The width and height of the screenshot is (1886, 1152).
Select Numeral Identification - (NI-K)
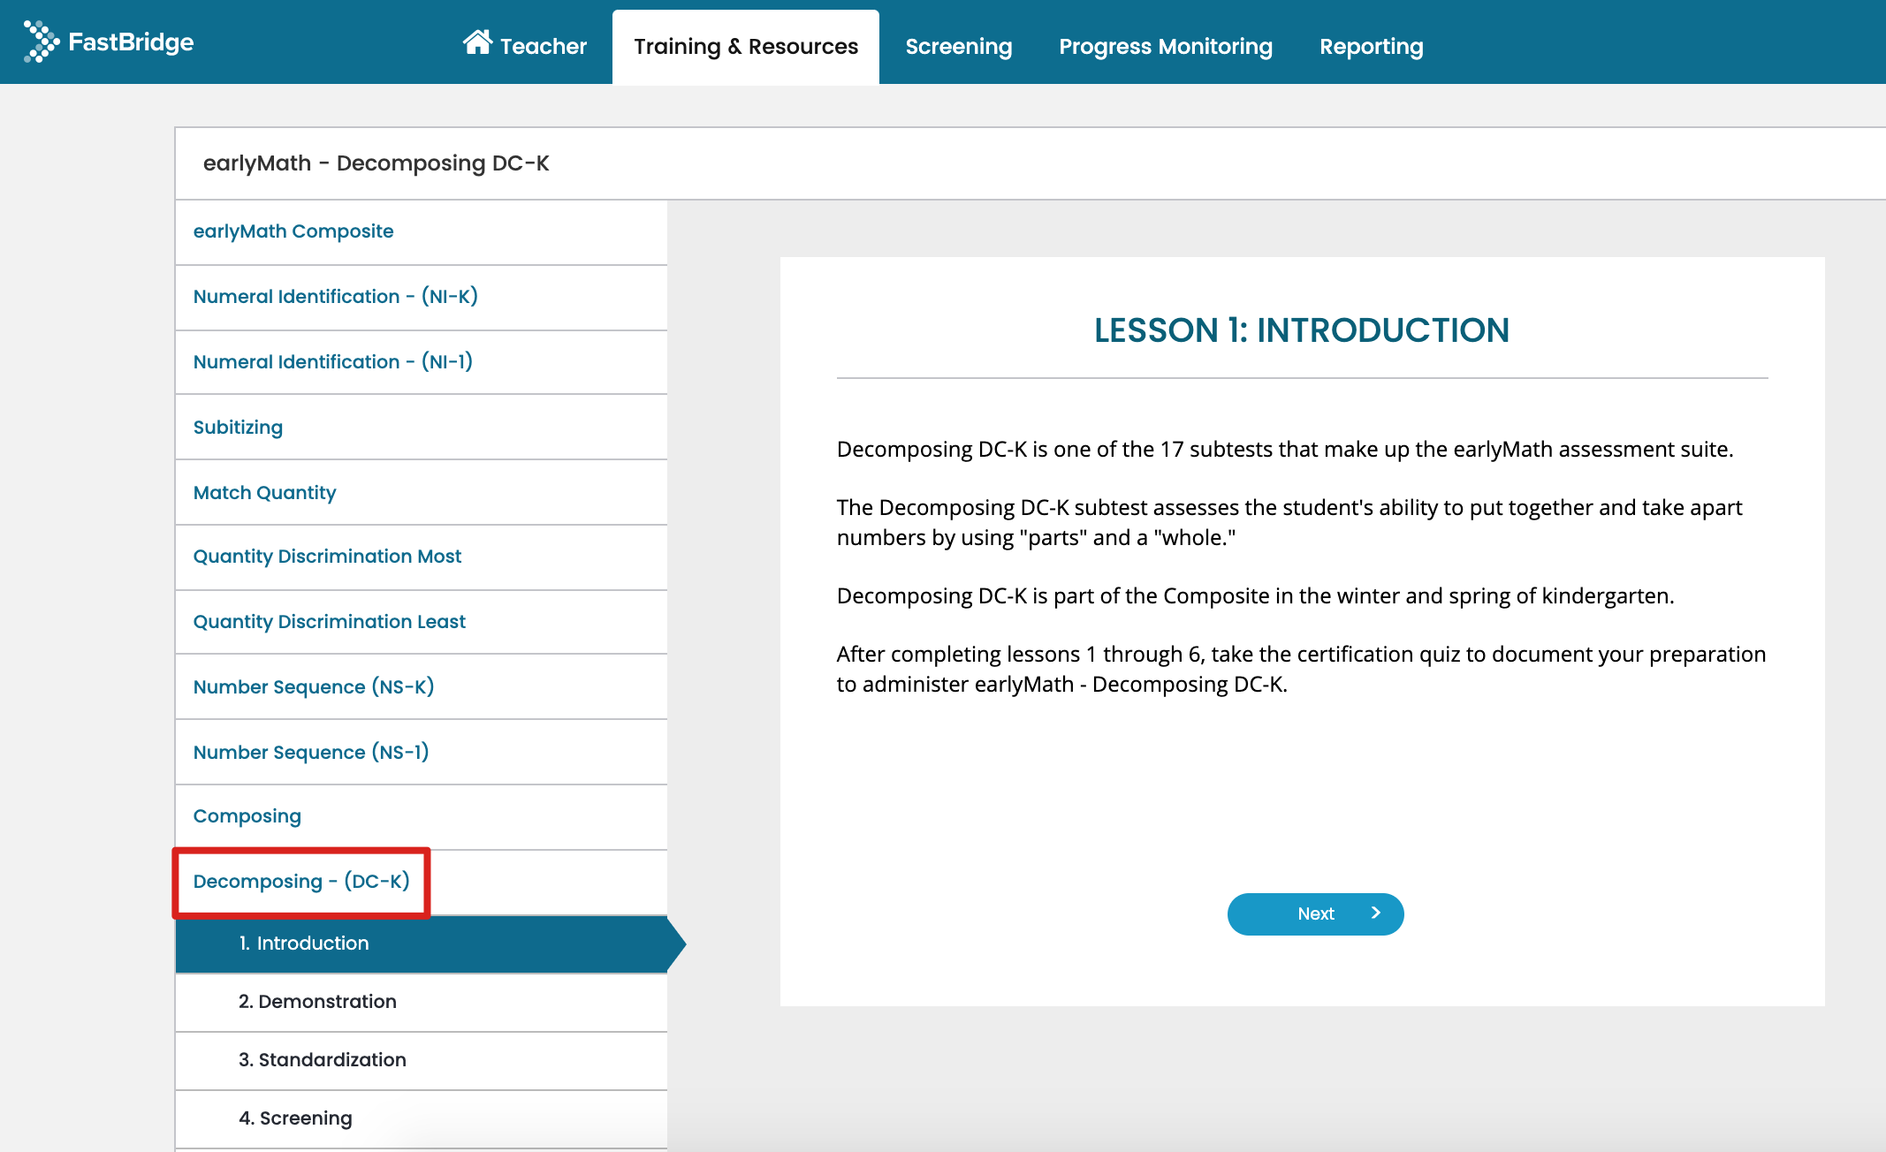pos(421,297)
